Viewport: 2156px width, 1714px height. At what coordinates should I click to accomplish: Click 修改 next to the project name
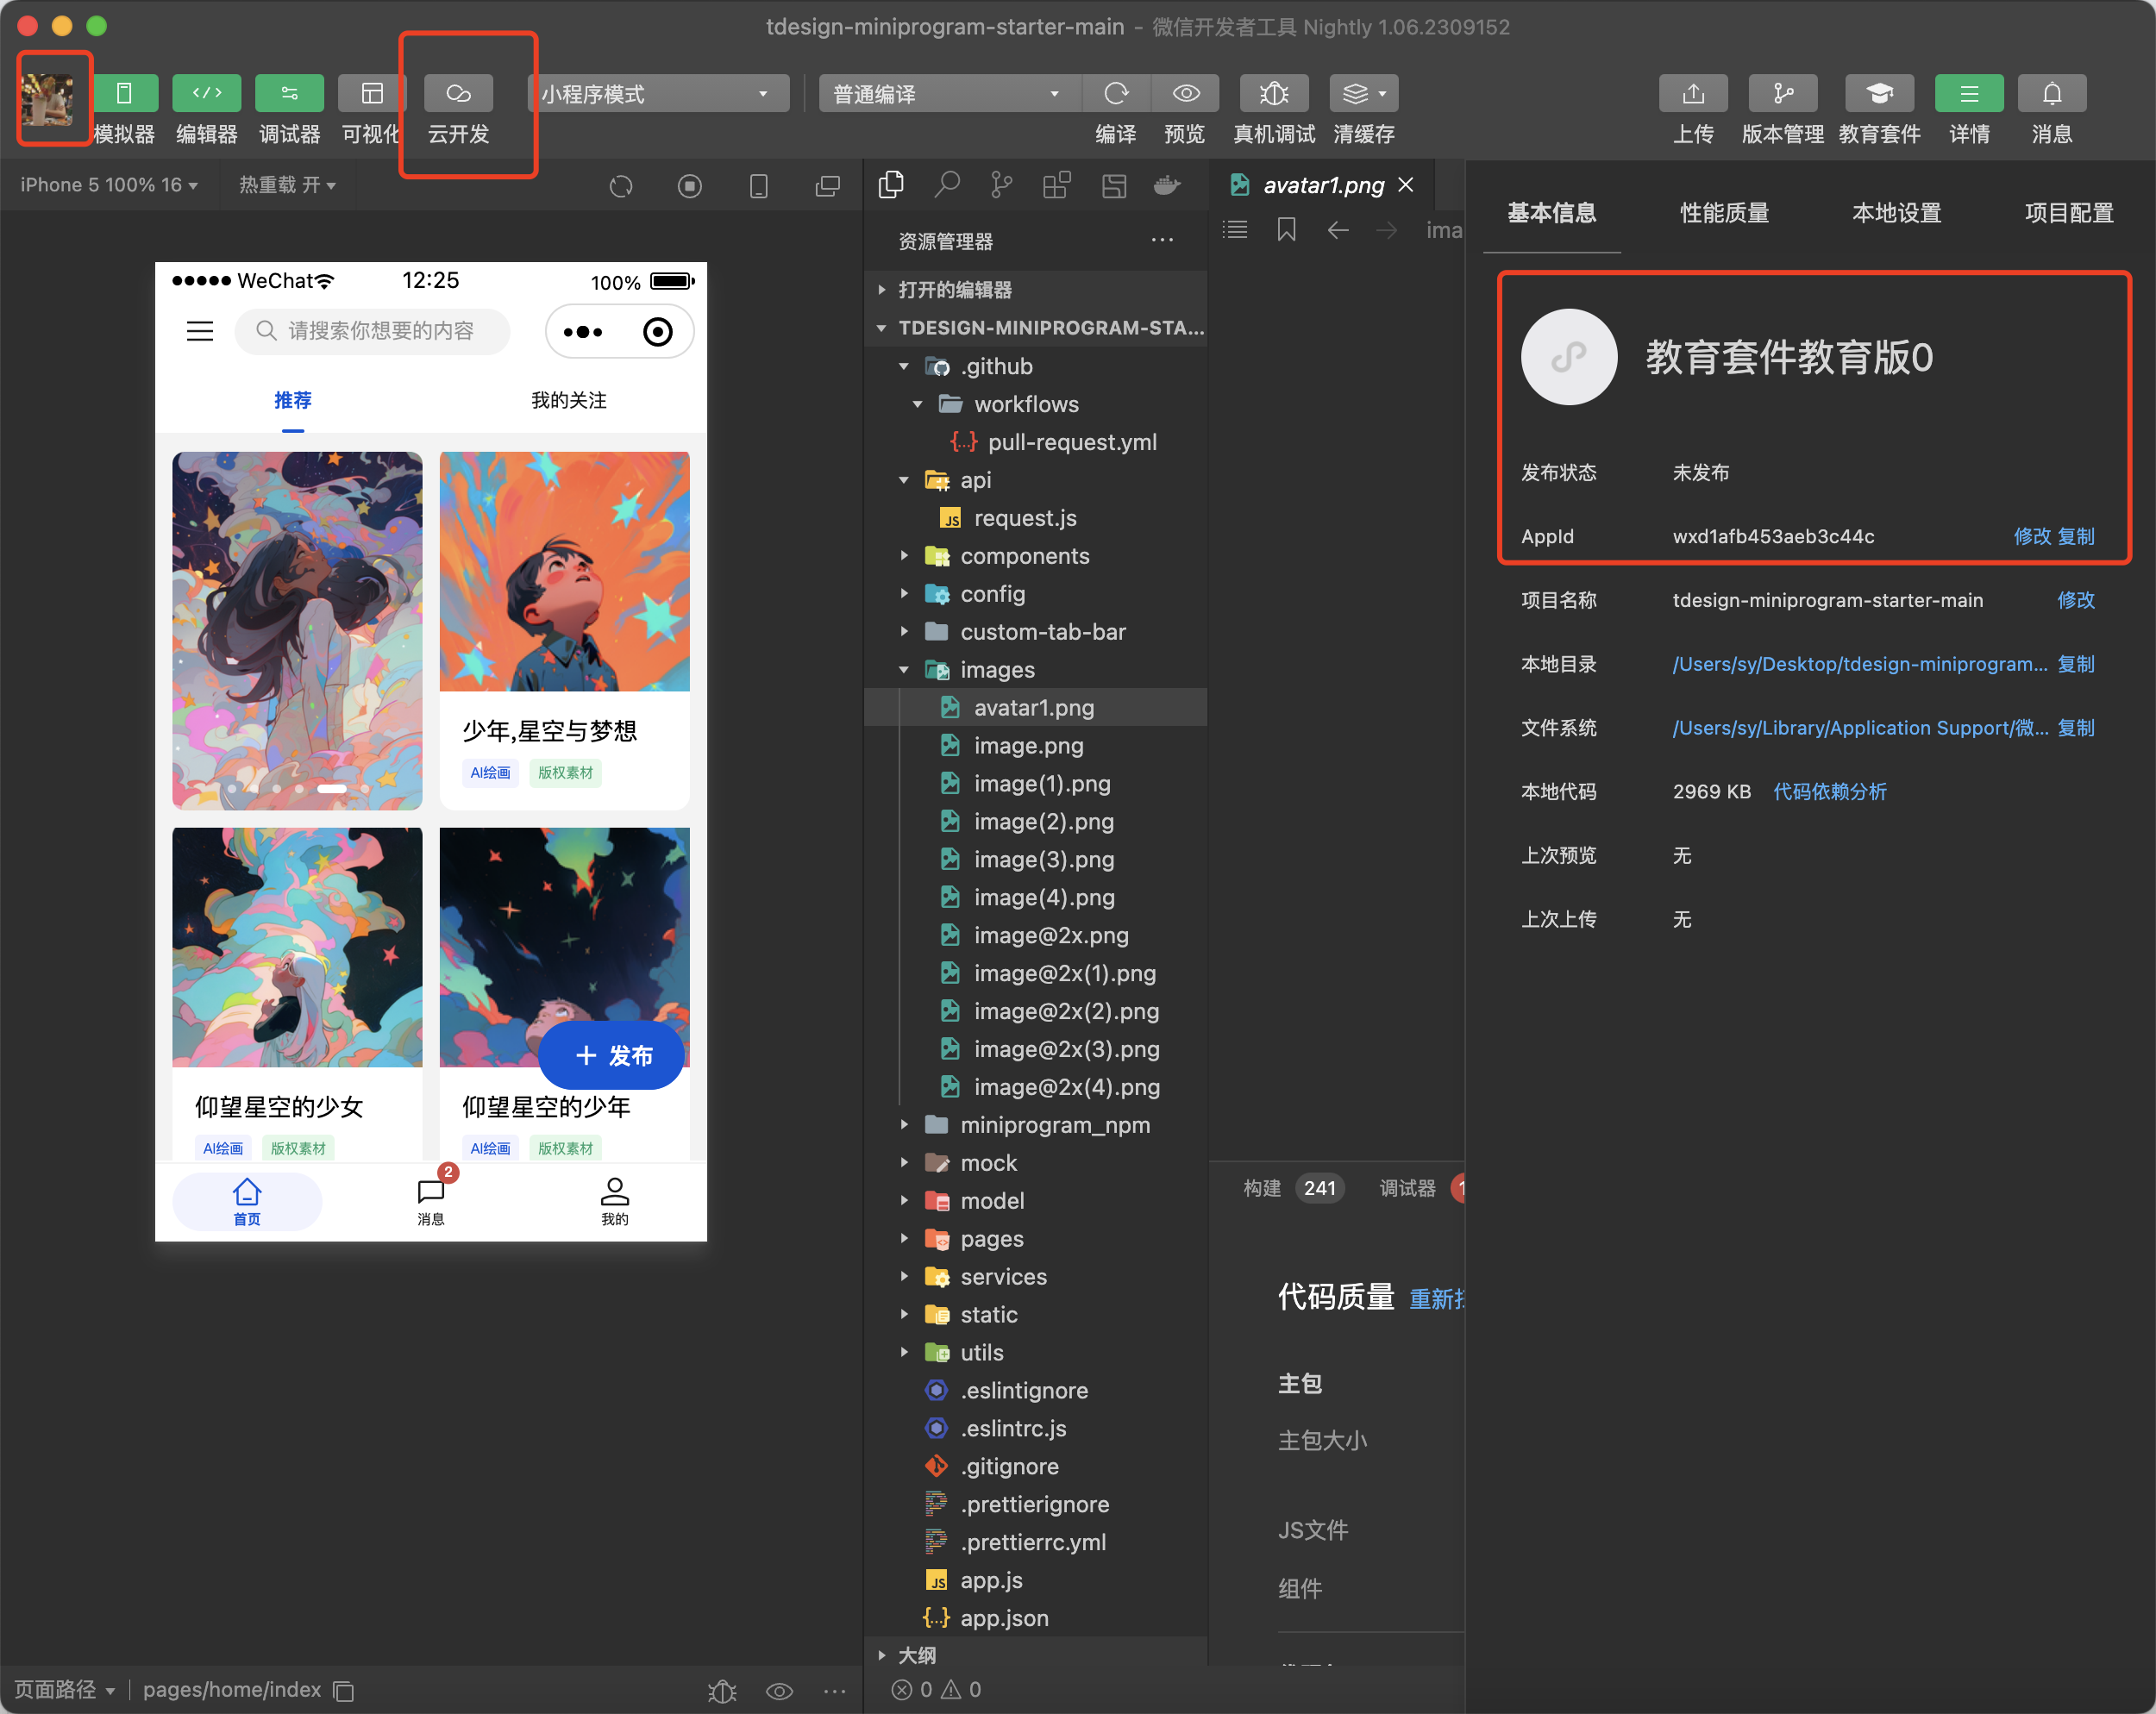[2075, 600]
